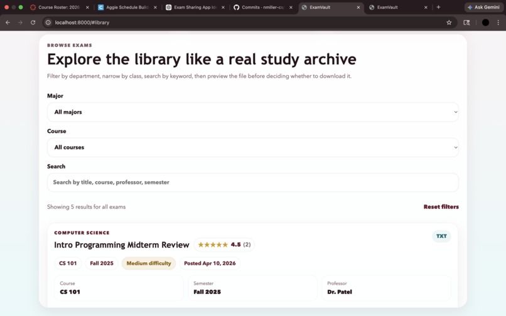The height and width of the screenshot is (316, 506).
Task: Click the Medium difficulty badge
Action: 149,263
